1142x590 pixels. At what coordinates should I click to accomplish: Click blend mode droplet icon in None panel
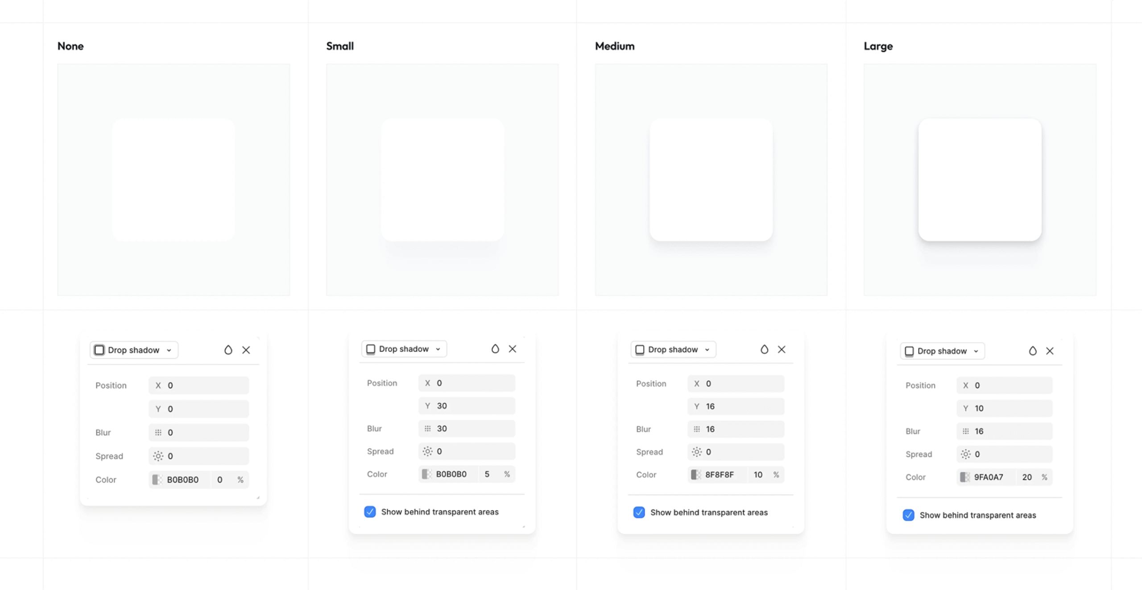(228, 350)
